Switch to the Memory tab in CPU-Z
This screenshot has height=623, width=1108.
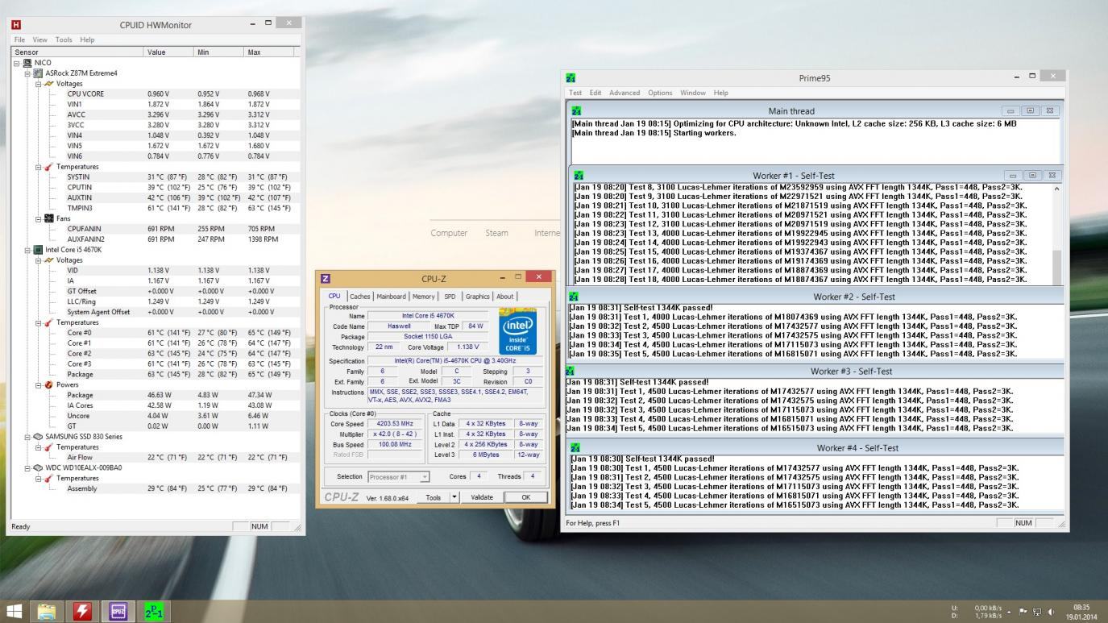tap(424, 297)
